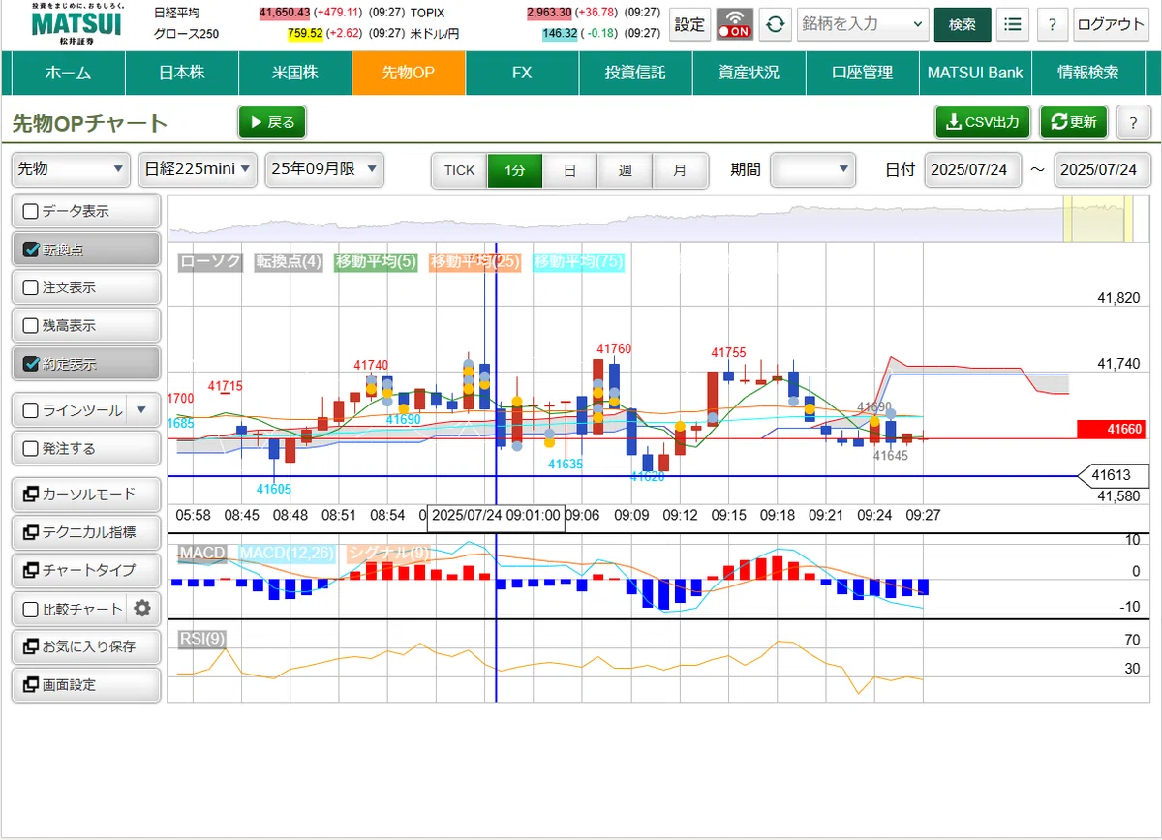Open the 米国株 tab
1162x840 pixels.
(x=295, y=73)
